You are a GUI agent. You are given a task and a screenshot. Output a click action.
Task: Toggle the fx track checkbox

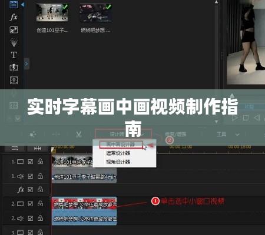coord(31,190)
